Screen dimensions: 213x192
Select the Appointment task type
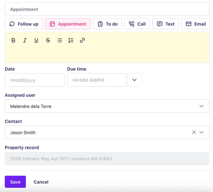(68, 24)
